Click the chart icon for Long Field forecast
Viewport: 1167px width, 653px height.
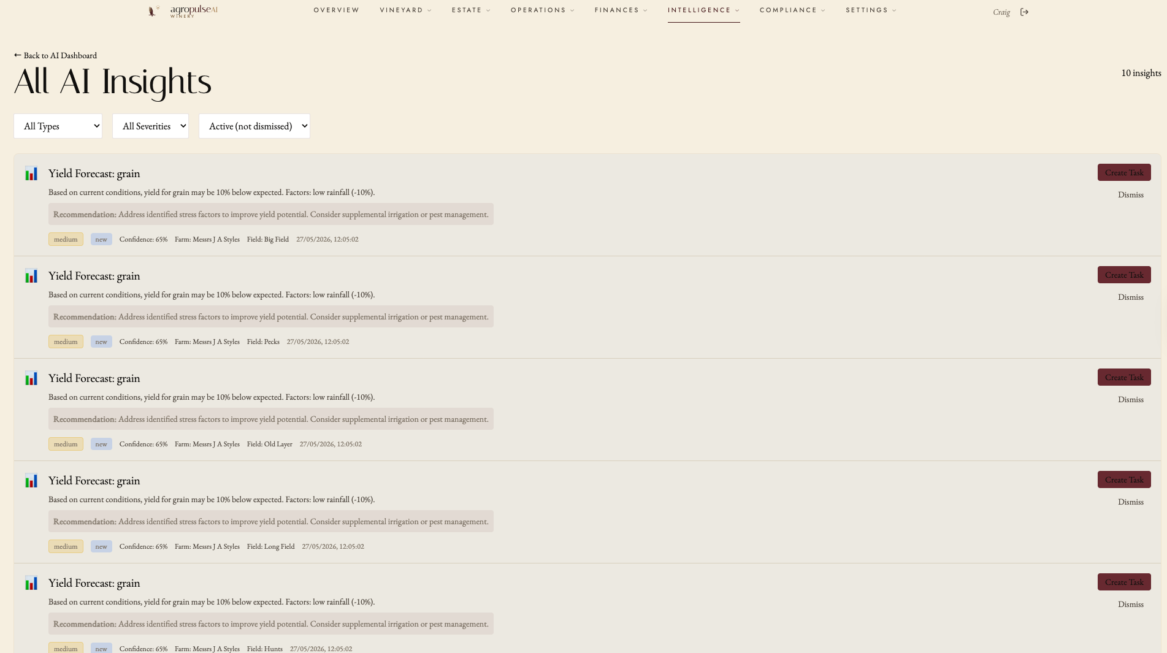31,481
